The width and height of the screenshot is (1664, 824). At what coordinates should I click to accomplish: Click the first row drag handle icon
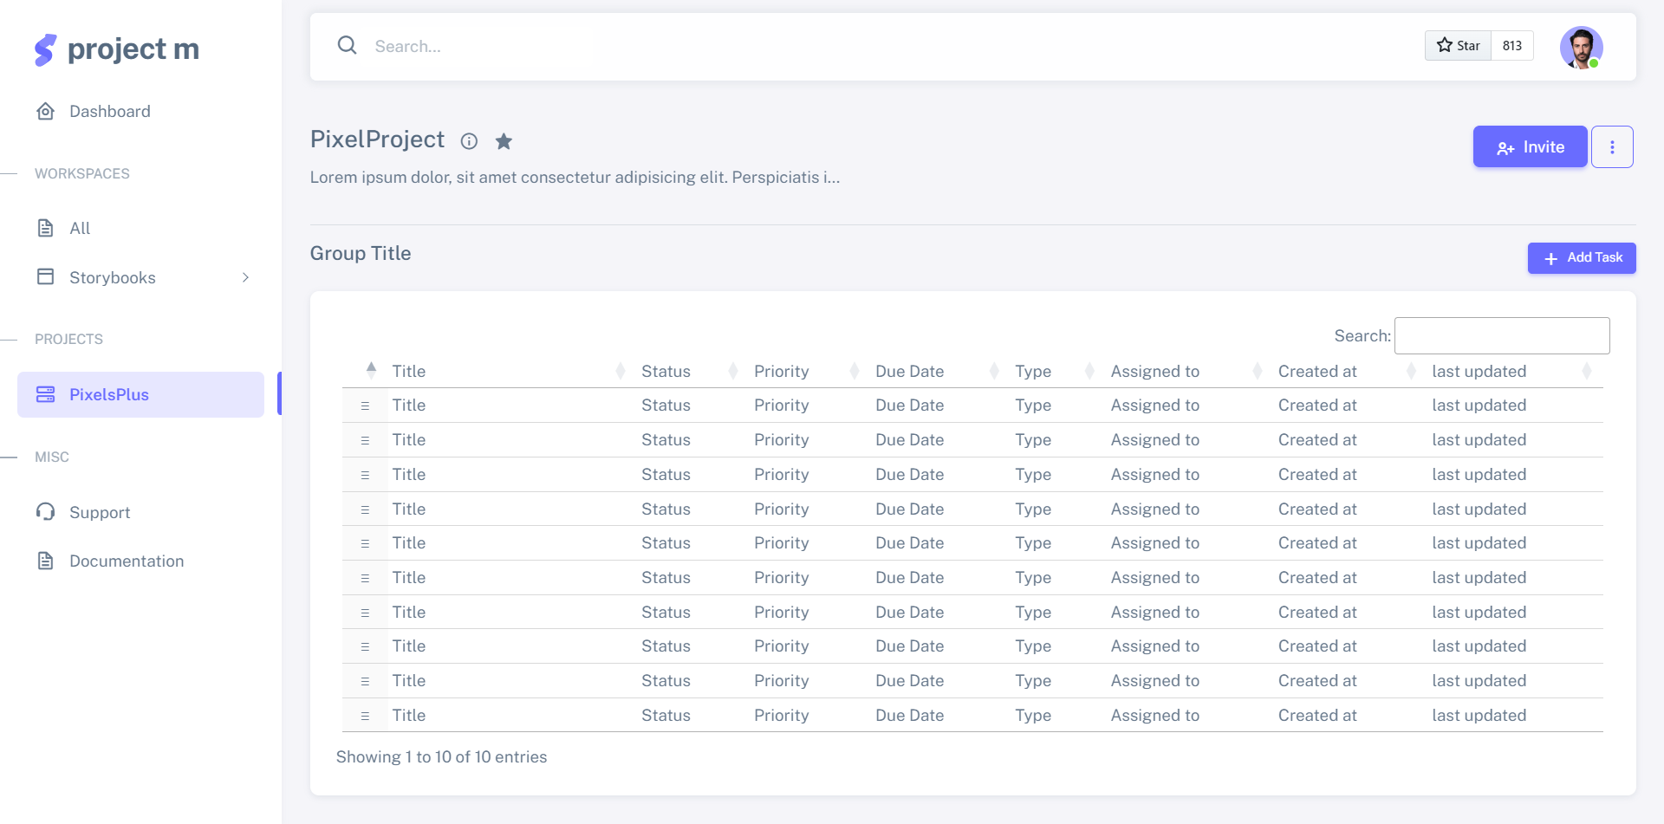(x=365, y=406)
